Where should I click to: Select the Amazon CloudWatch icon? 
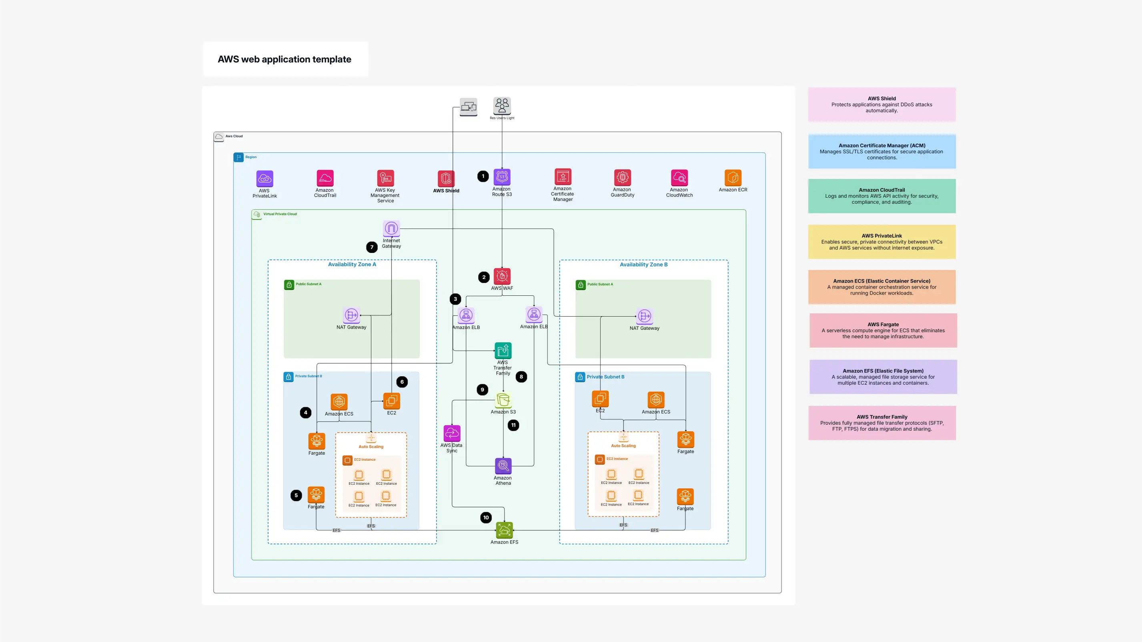point(679,178)
